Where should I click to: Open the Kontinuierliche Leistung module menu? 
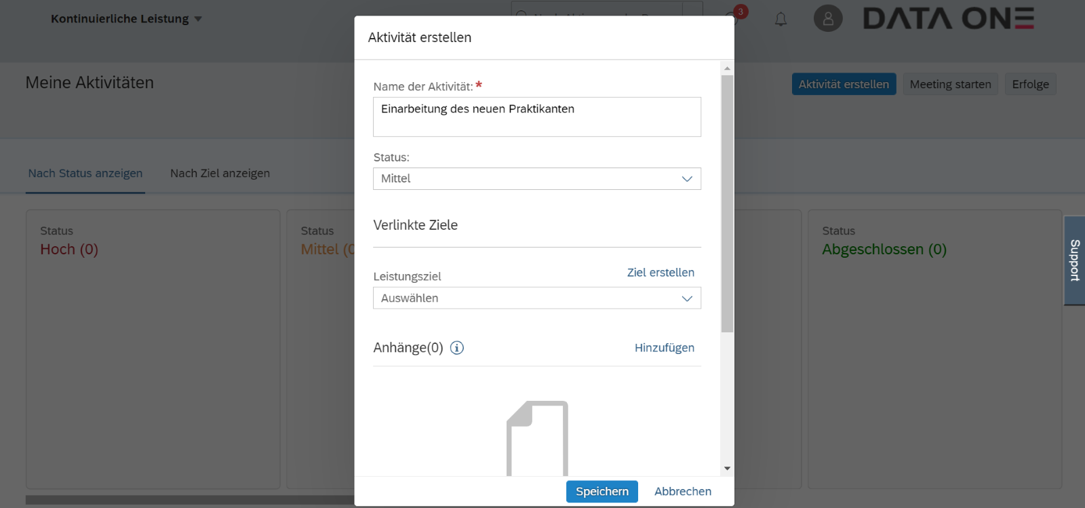[126, 19]
